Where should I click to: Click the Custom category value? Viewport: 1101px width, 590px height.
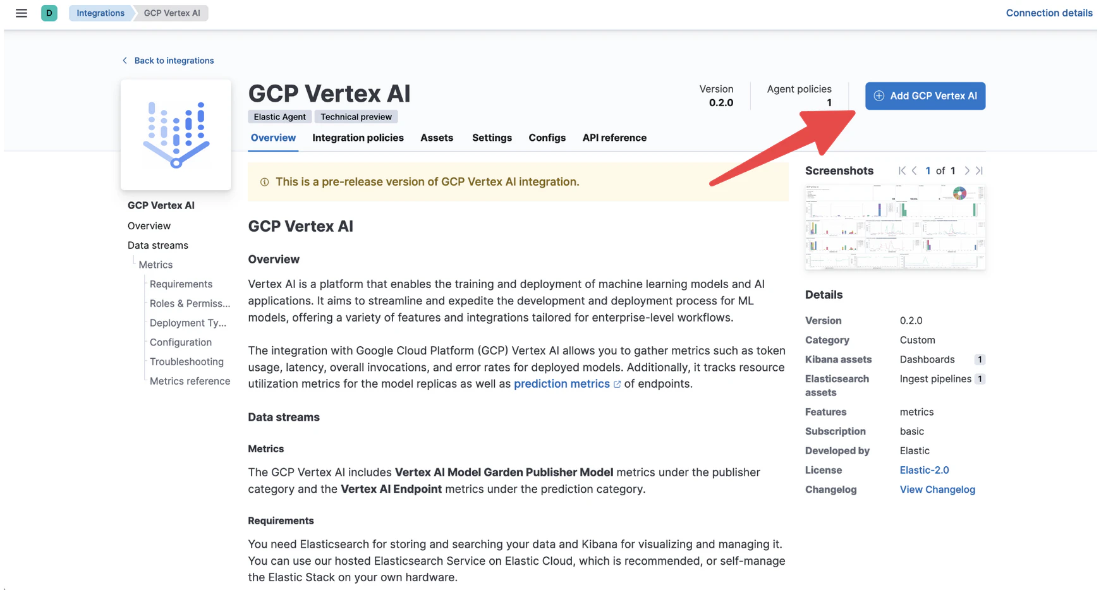[917, 340]
